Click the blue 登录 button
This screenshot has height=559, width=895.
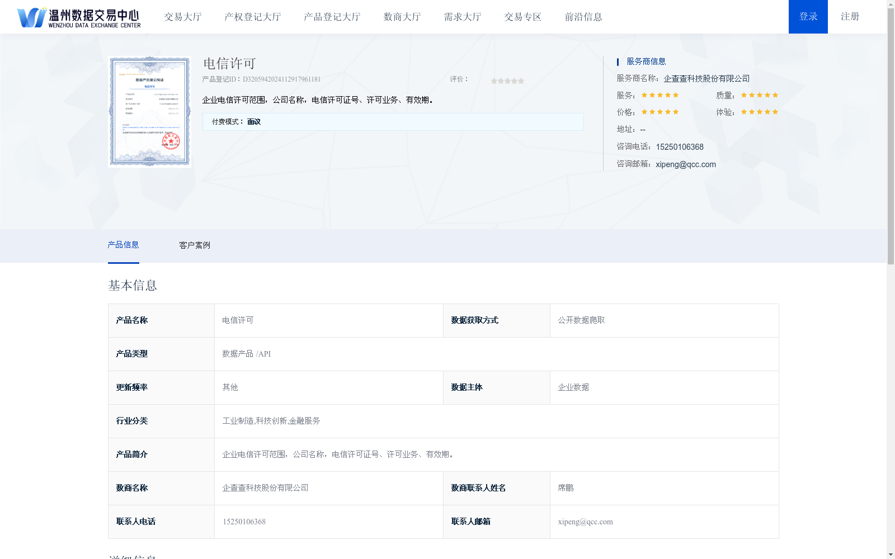click(808, 17)
